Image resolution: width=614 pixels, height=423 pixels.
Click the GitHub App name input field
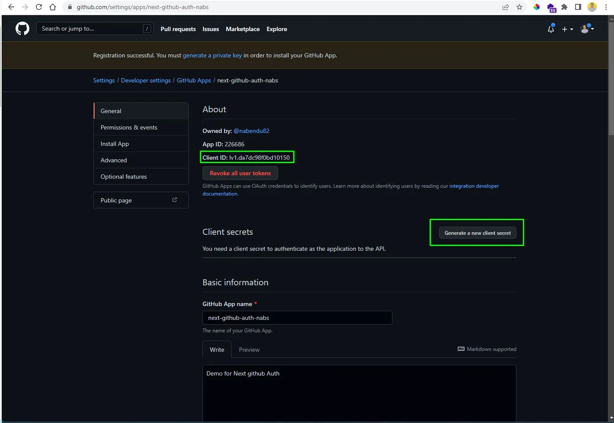point(297,318)
